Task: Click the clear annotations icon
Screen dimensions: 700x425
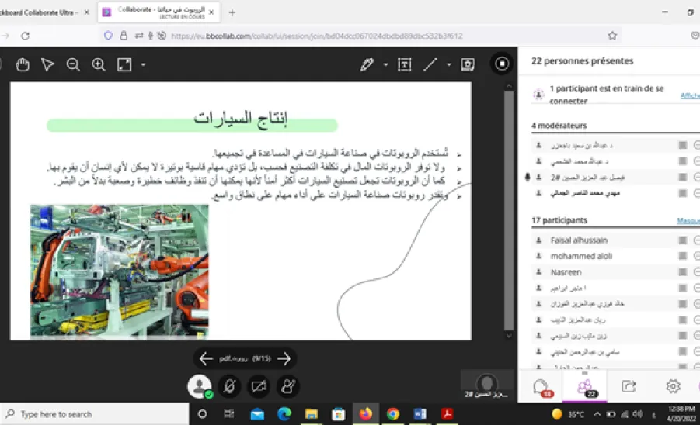Action: click(468, 65)
